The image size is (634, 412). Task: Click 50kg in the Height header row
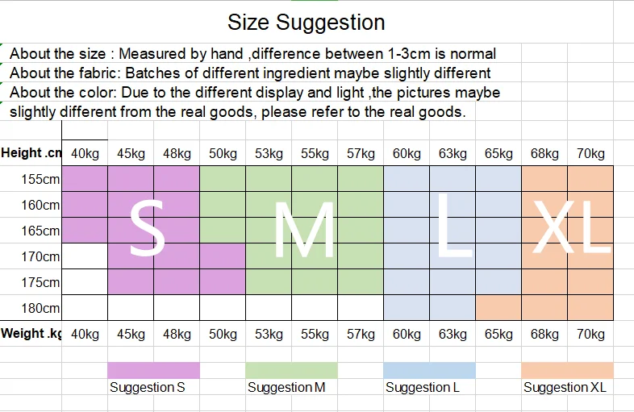pyautogui.click(x=223, y=154)
